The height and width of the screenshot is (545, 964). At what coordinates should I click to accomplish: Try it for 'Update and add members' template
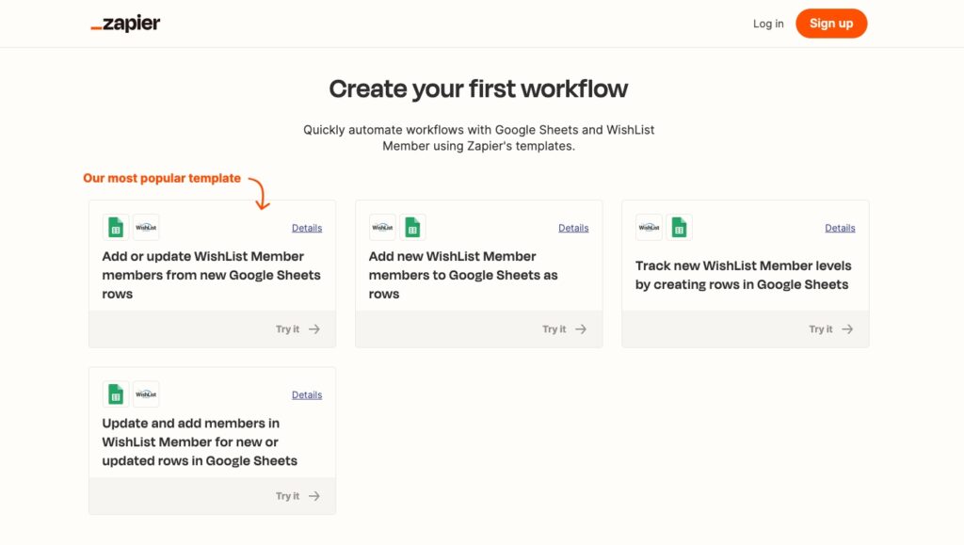297,496
